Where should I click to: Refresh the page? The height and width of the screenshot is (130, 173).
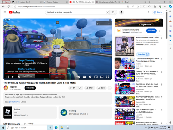click(9, 7)
